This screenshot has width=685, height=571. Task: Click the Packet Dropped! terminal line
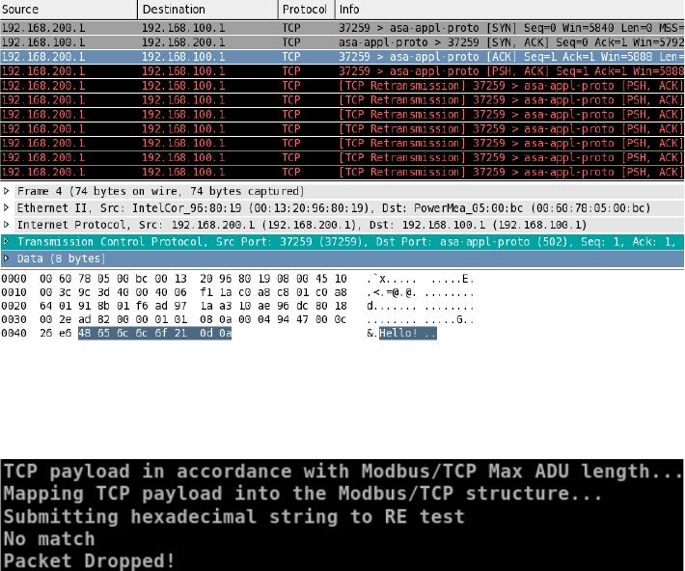pos(90,559)
